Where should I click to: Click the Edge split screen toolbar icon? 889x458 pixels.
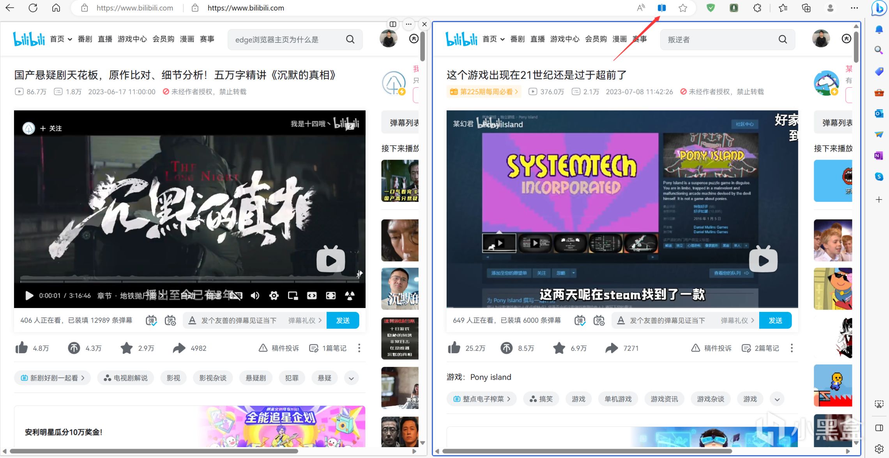662,8
